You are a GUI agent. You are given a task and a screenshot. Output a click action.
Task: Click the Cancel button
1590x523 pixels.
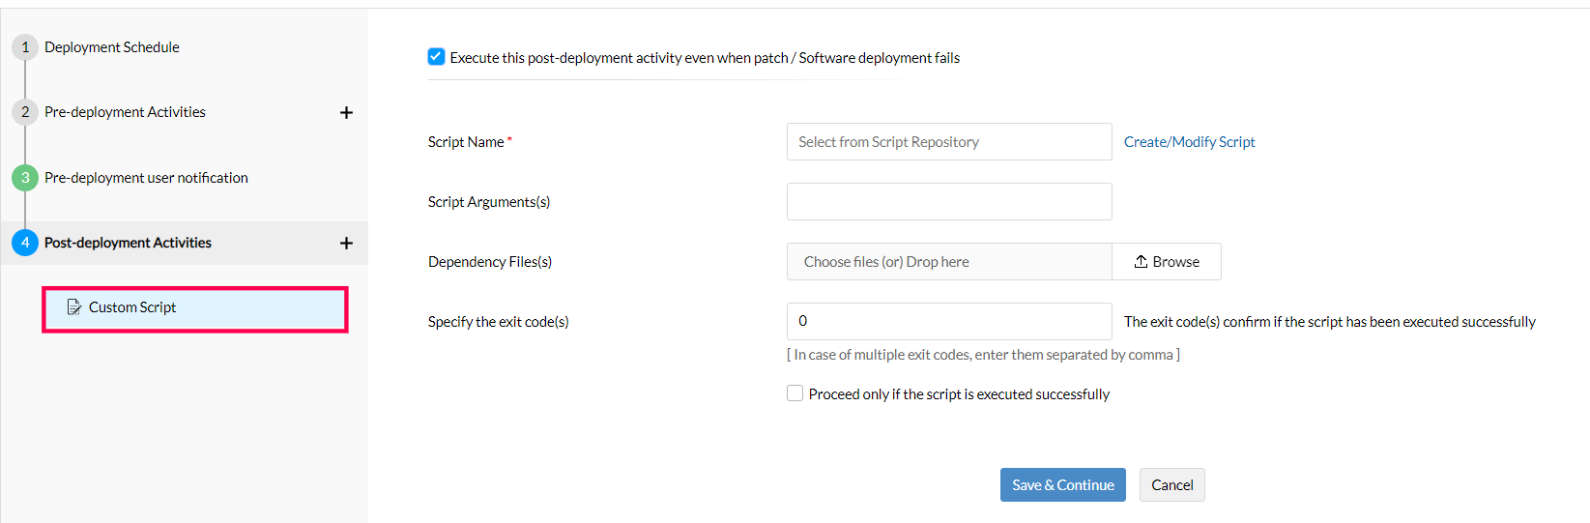pyautogui.click(x=1171, y=485)
